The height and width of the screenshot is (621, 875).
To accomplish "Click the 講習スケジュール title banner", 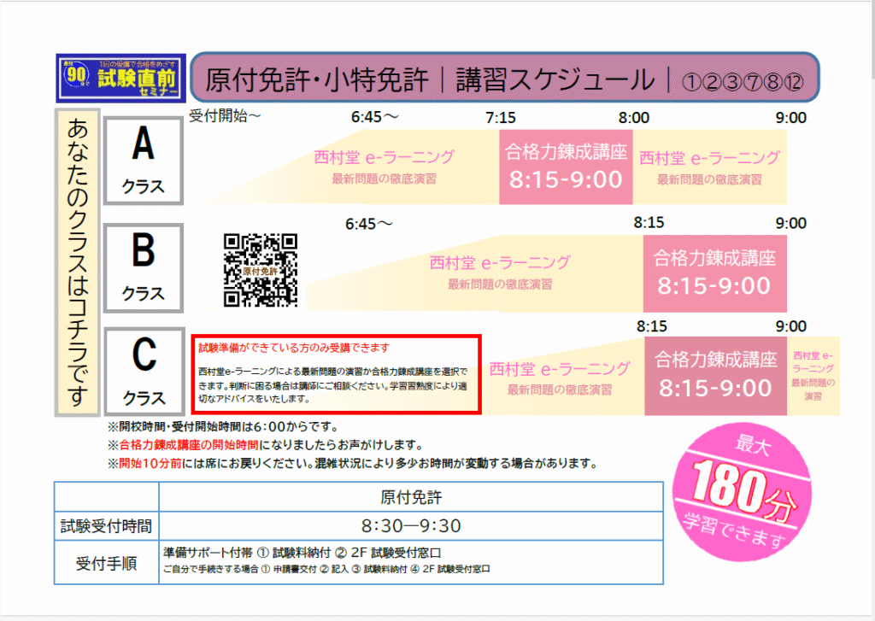I will (504, 80).
